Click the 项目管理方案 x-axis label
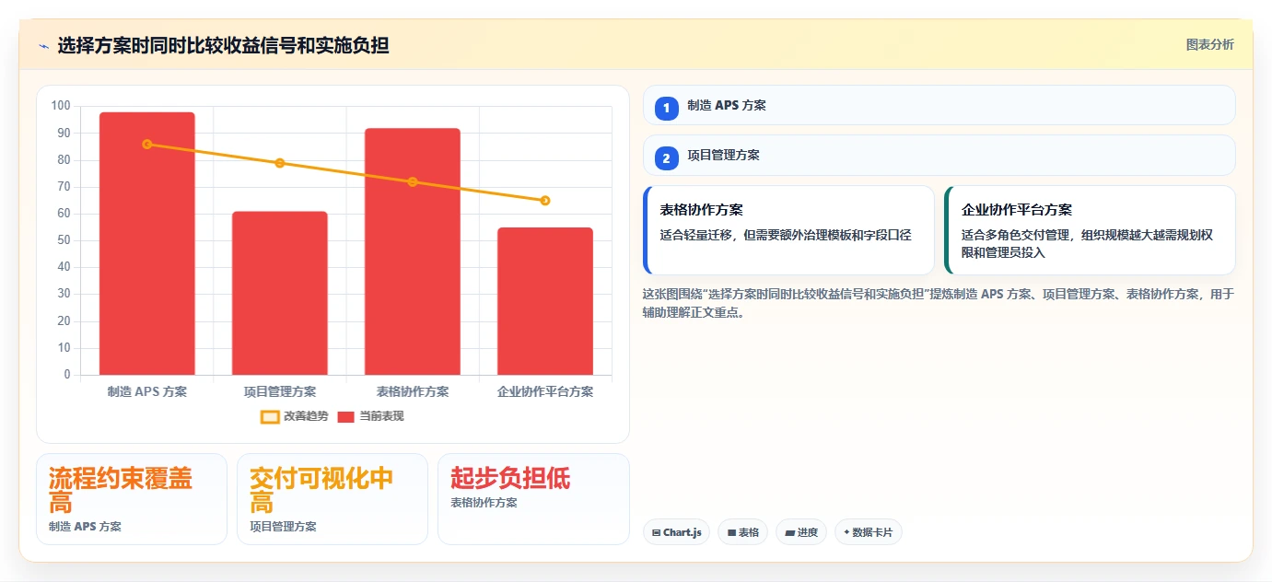Screen dimensions: 1272x582 [280, 391]
